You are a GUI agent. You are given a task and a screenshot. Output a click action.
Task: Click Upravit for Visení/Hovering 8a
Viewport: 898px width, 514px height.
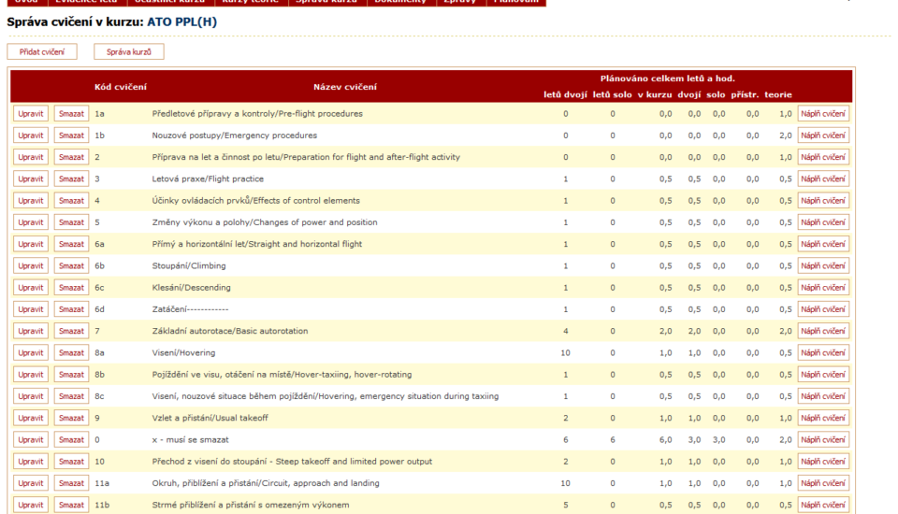[30, 352]
